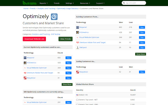Image resolution: width=168 pixels, height=105 pixels.
Task: Open the Support dropdown menu
Action: (x=100, y=3)
